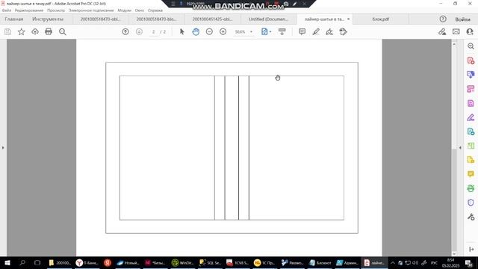Viewport: 478px width, 269px height.
Task: Expand the left navigation pane
Action: [3, 148]
